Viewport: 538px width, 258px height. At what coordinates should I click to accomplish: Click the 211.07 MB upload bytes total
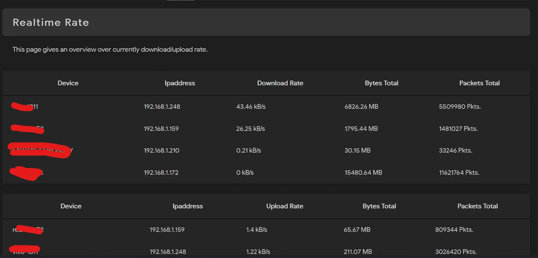point(358,252)
